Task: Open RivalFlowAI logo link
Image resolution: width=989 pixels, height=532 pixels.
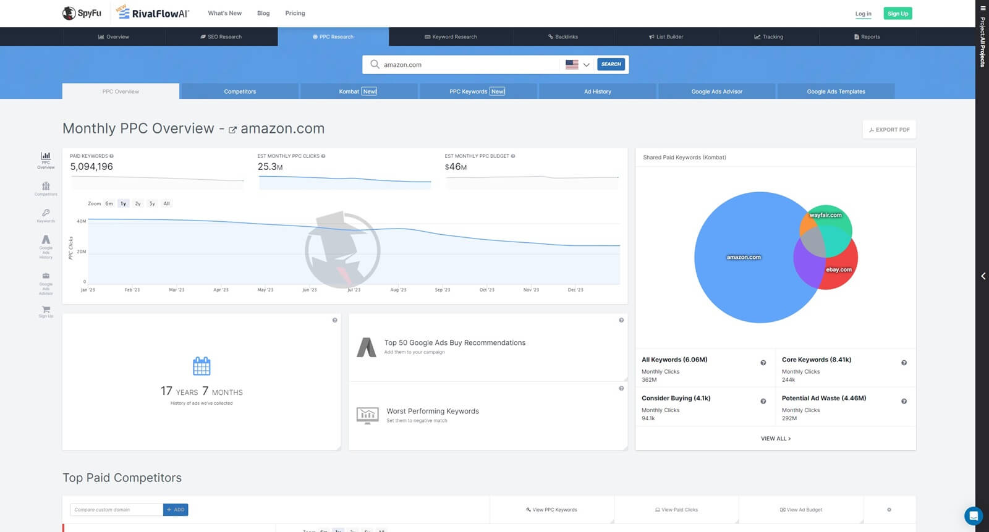Action: 153,13
